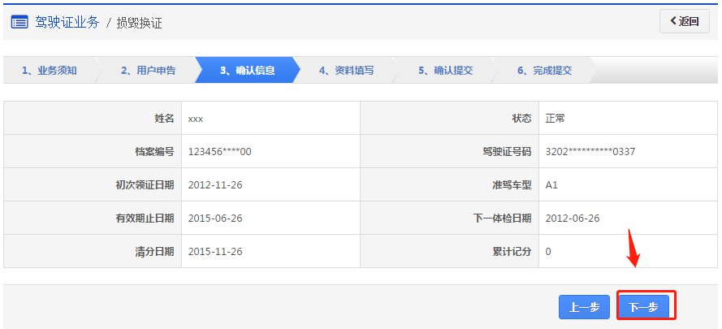
Task: Select the 初次领证日期 value 2012-11-26
Action: tap(214, 185)
